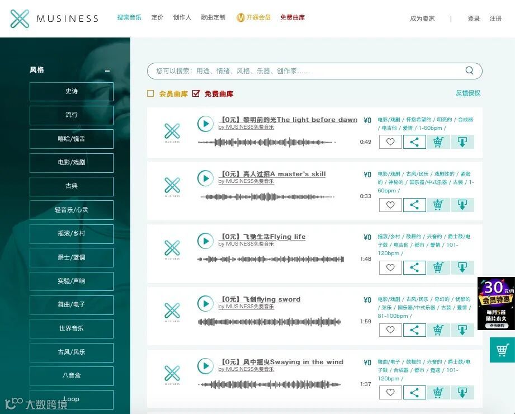Open the 免费曲库 nav item
515x414 pixels.
point(292,17)
